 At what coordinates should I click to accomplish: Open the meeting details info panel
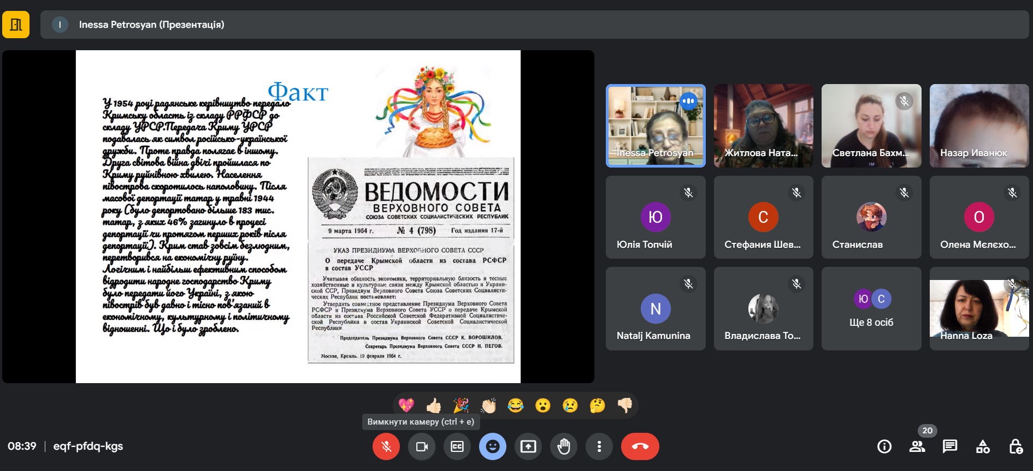coord(884,446)
